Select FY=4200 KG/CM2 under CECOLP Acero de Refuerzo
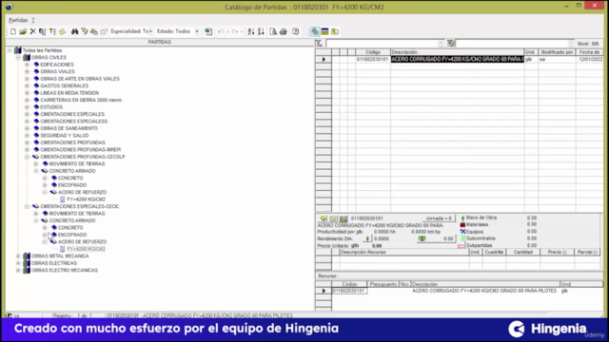Image resolution: width=609 pixels, height=342 pixels. click(x=86, y=199)
